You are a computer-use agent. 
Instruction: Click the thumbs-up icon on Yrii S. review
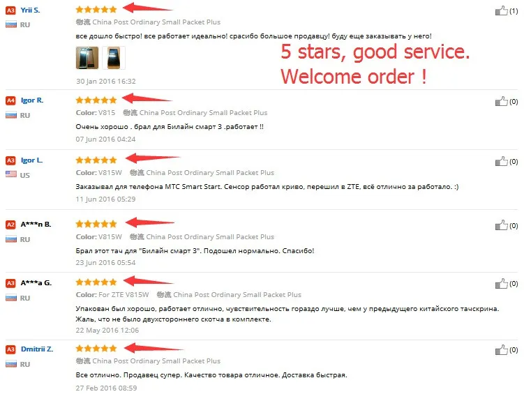pos(501,10)
